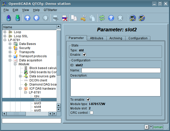170x131 pixels.
Task: Uncheck the To enable checkbox
Action: (x=88, y=100)
